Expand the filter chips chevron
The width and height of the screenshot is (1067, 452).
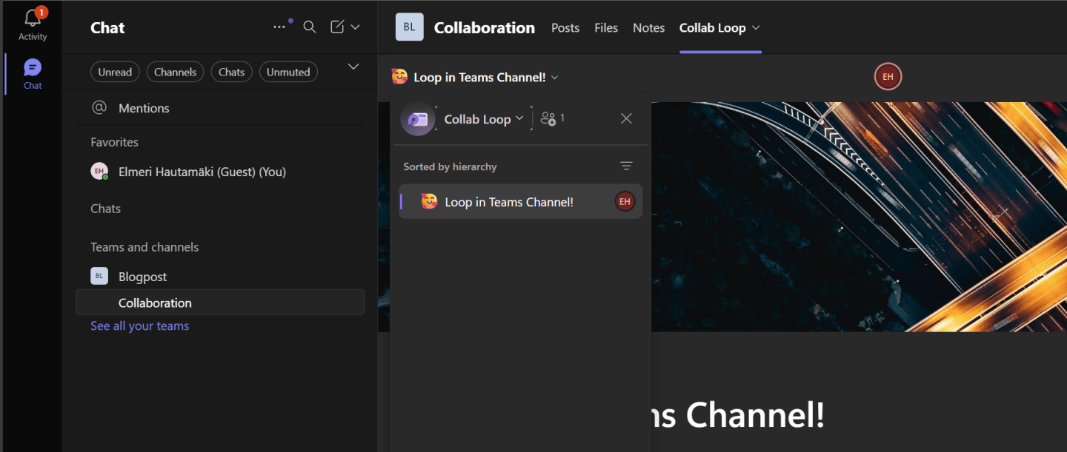tap(353, 67)
